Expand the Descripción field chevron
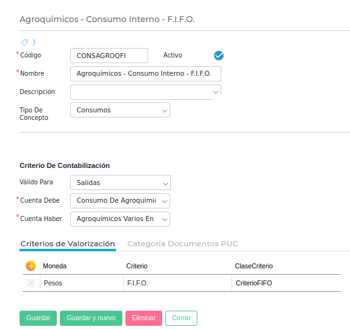The image size is (350, 329). tap(216, 92)
